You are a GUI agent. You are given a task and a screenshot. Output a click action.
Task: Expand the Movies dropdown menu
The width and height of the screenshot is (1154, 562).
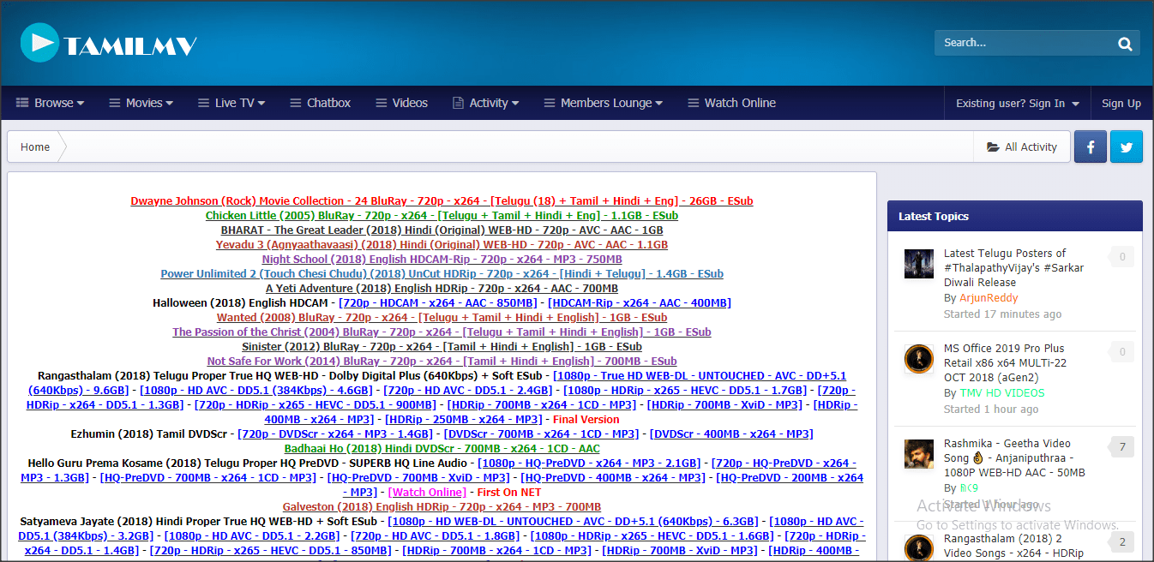[x=141, y=103]
